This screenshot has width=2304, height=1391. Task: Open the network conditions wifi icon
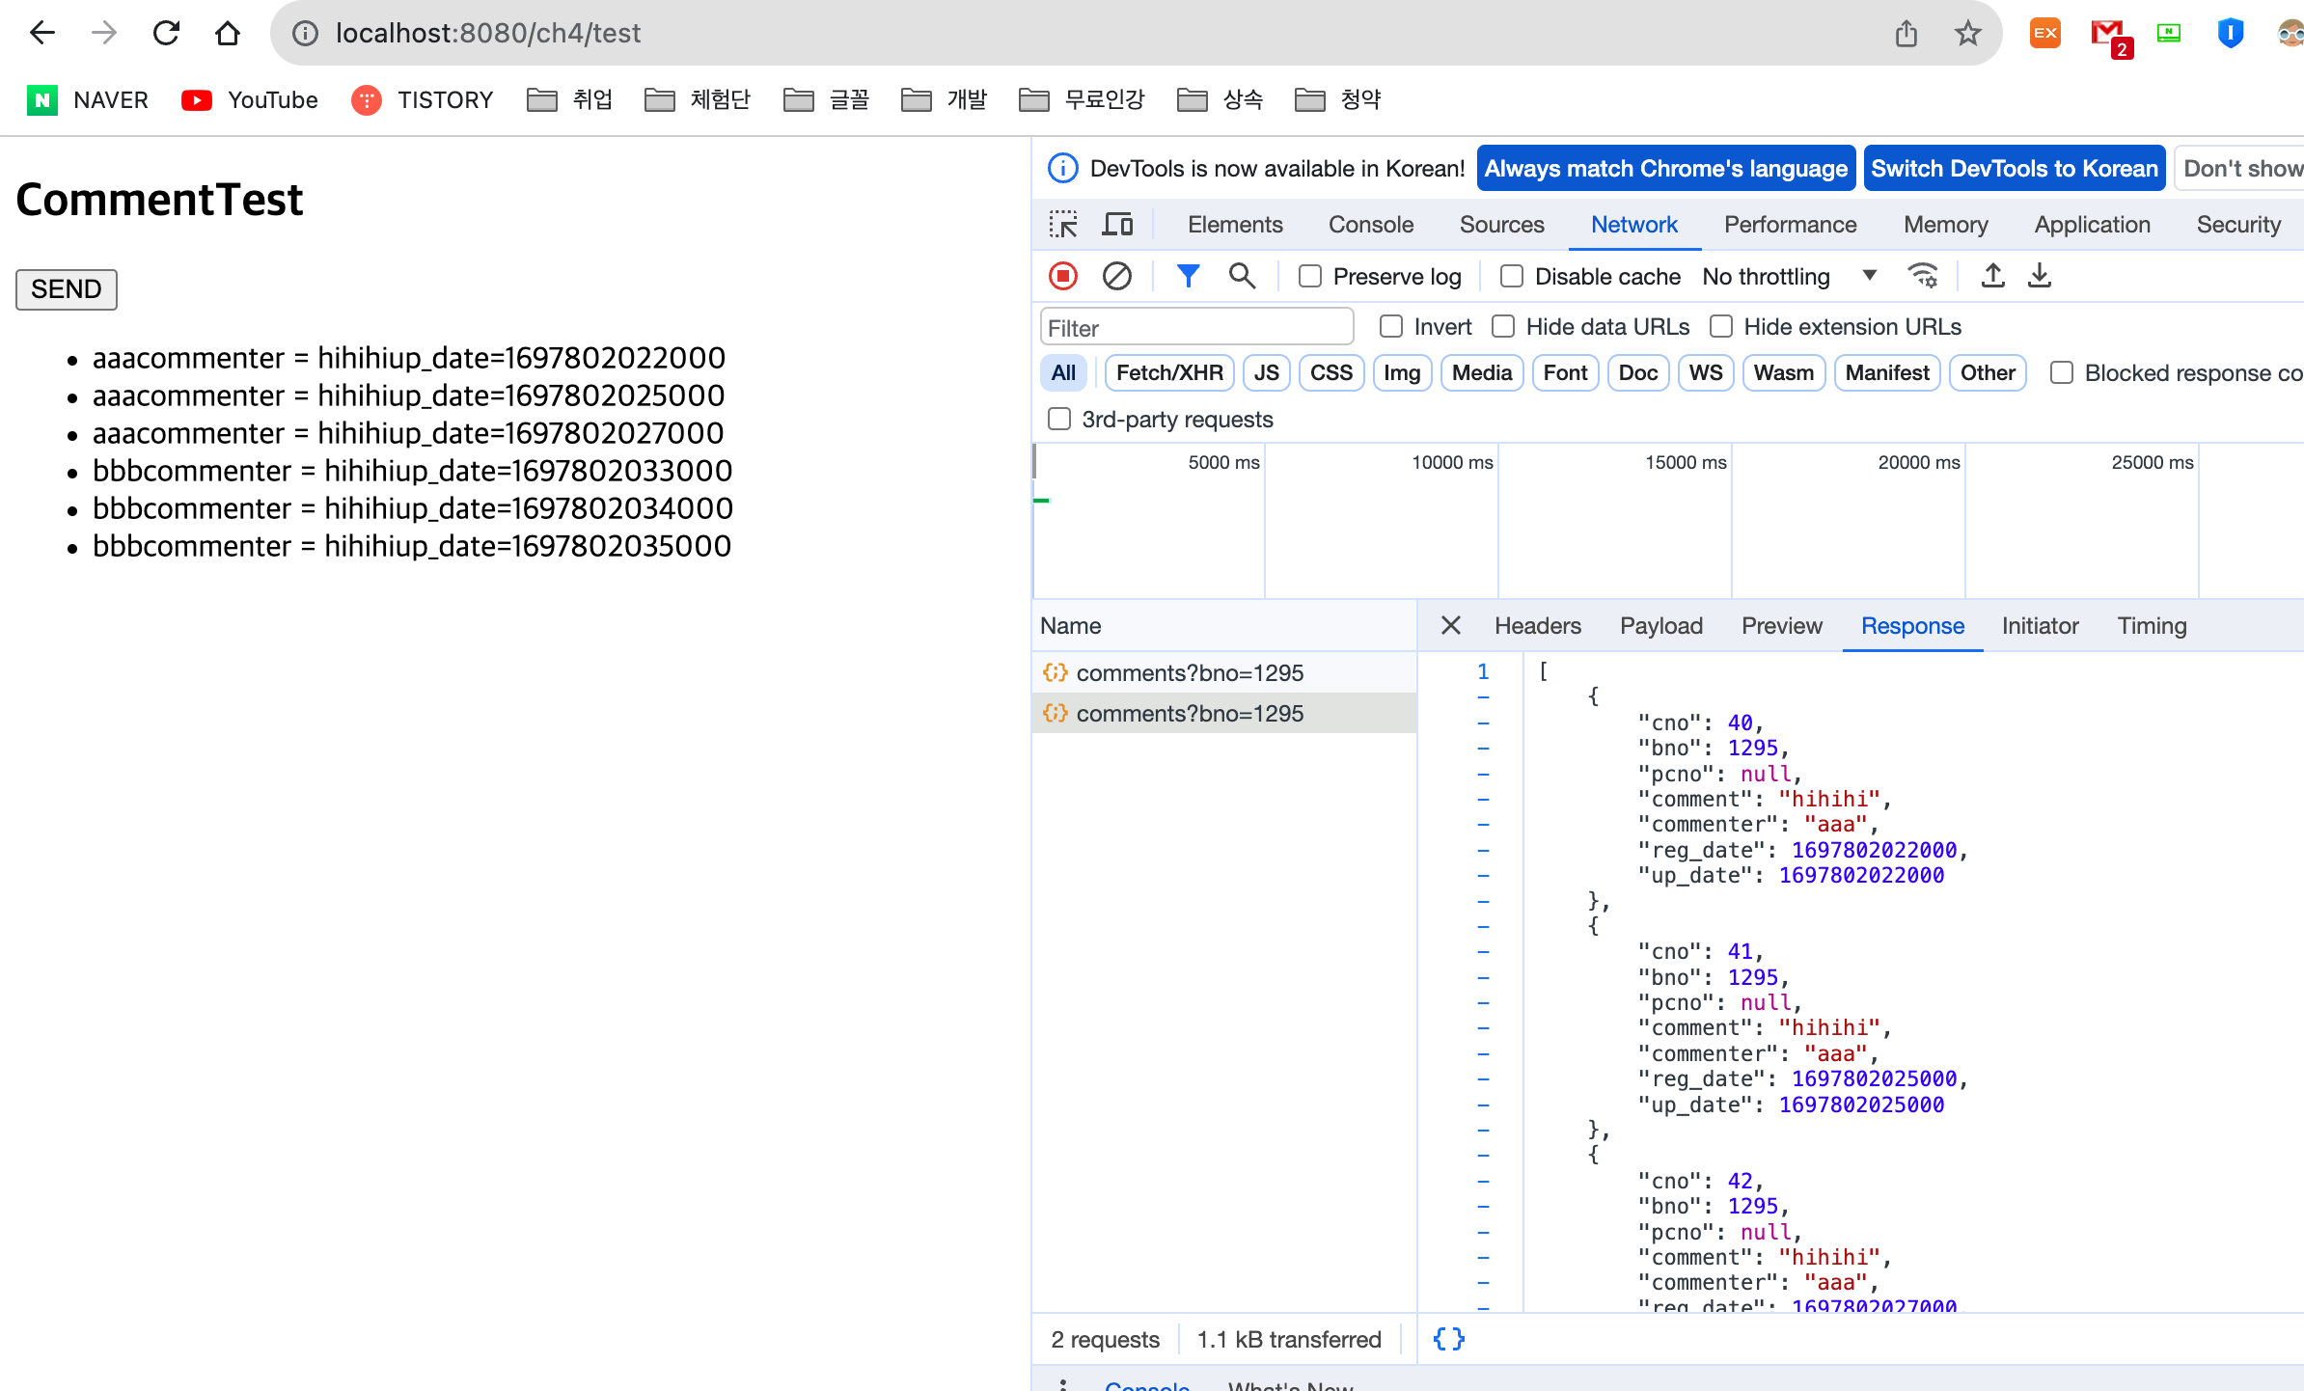pyautogui.click(x=1923, y=277)
